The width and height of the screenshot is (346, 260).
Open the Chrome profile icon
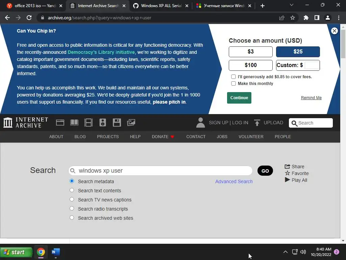[x=328, y=18]
